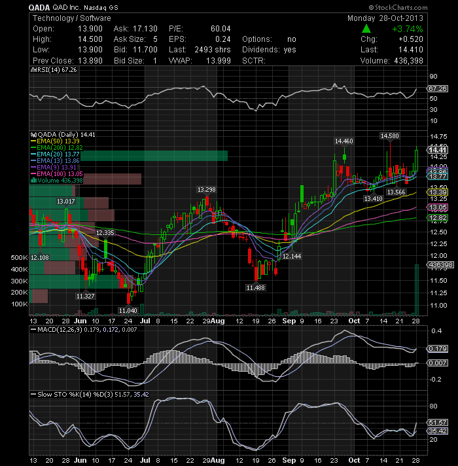Click the candlestick icon beside QADA (Daily)
Viewport: 458px width, 466px height.
[x=33, y=135]
